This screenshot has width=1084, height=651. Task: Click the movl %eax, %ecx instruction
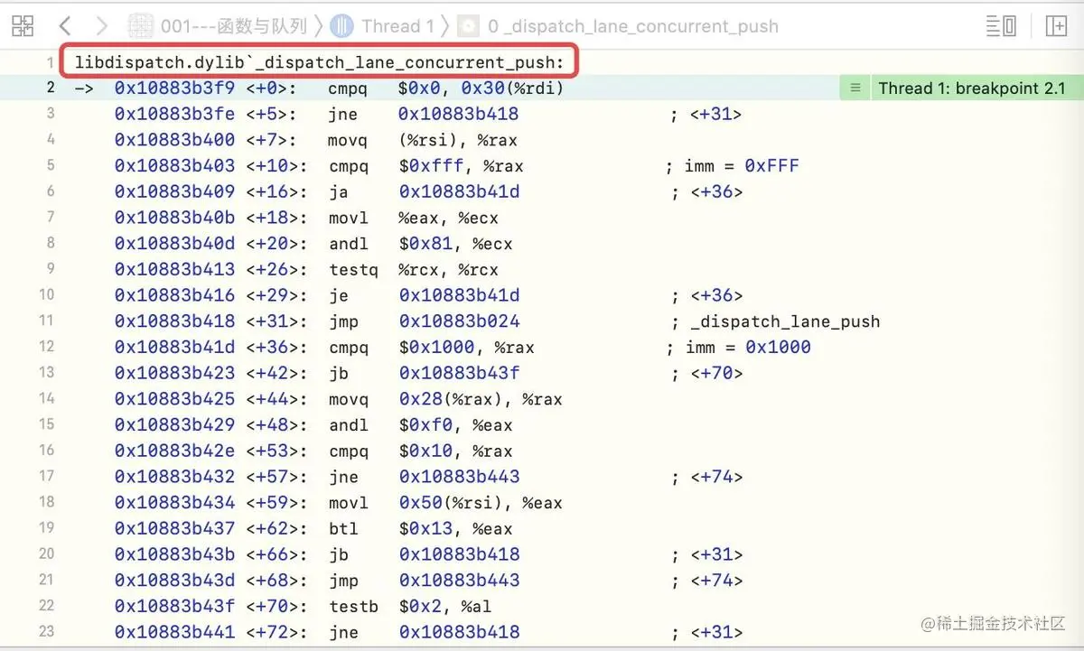click(x=413, y=219)
